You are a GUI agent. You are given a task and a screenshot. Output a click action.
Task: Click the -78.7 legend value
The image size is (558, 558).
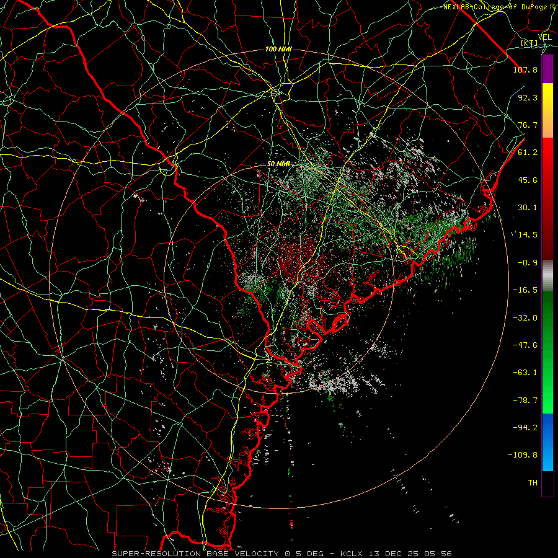[x=525, y=401]
